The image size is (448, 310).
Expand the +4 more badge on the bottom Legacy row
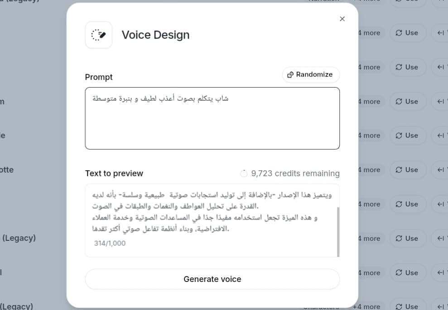tap(367, 306)
